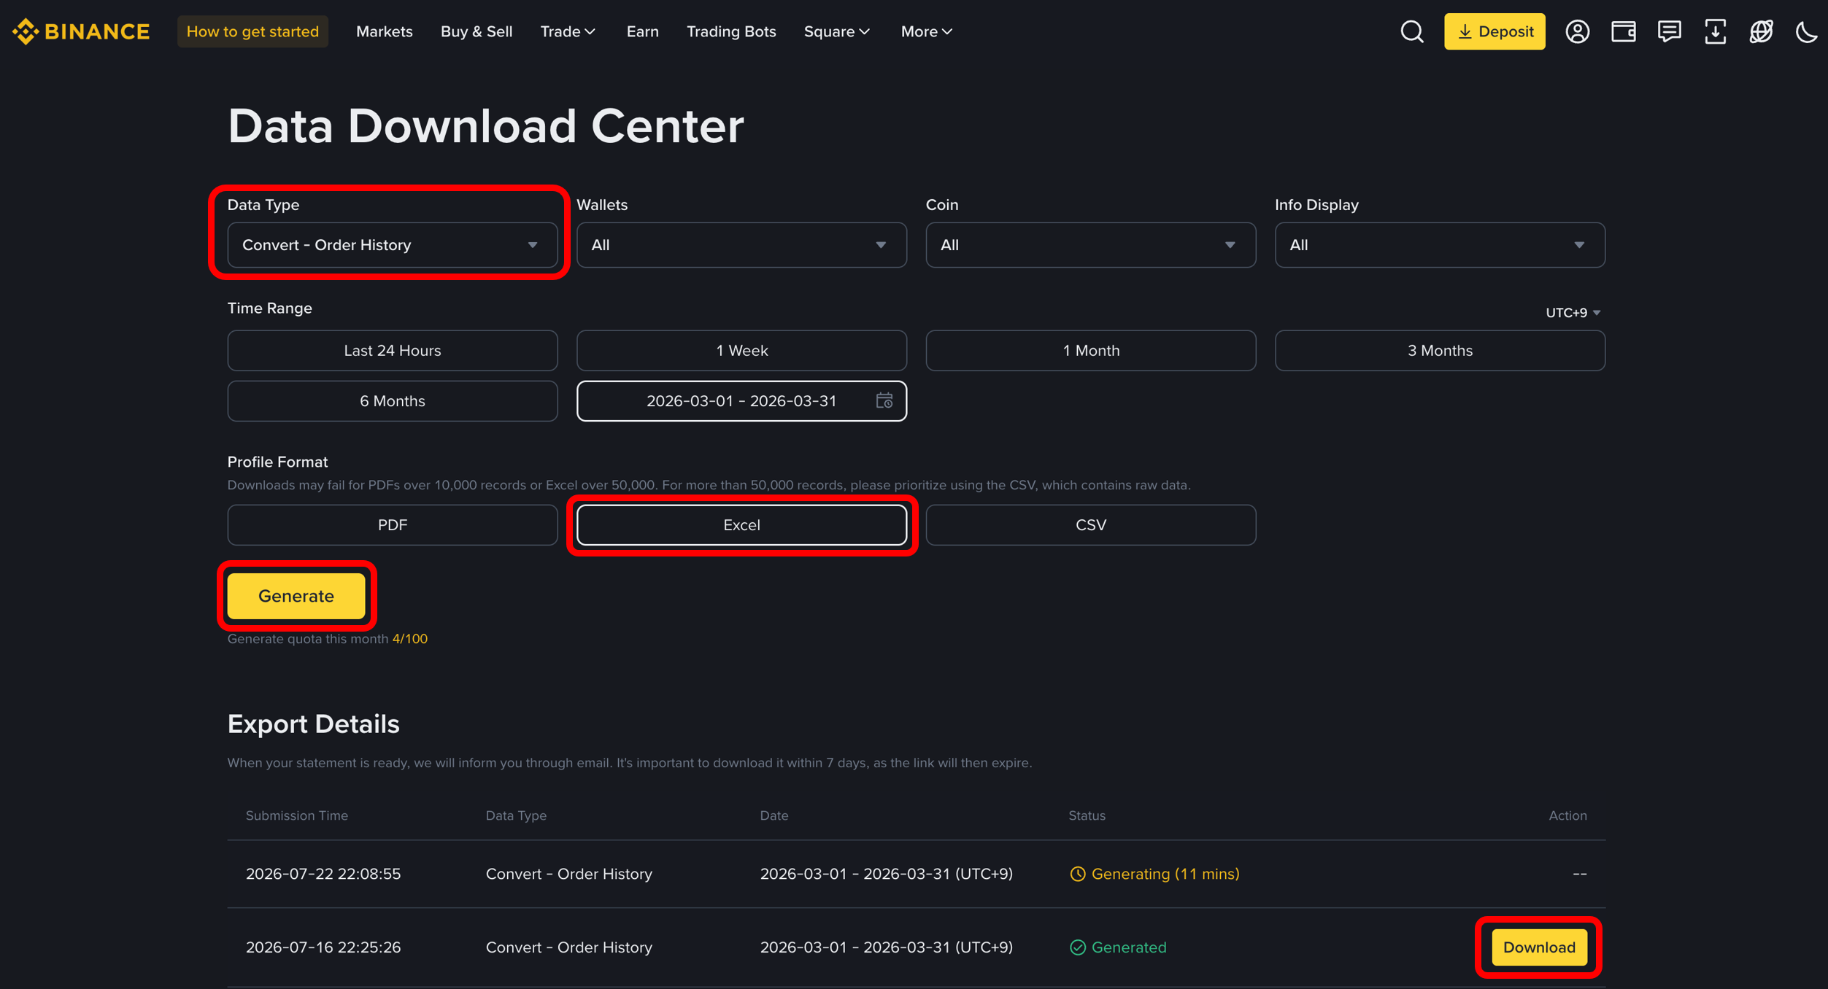Click the Status column header
Viewport: 1828px width, 989px height.
click(x=1087, y=815)
